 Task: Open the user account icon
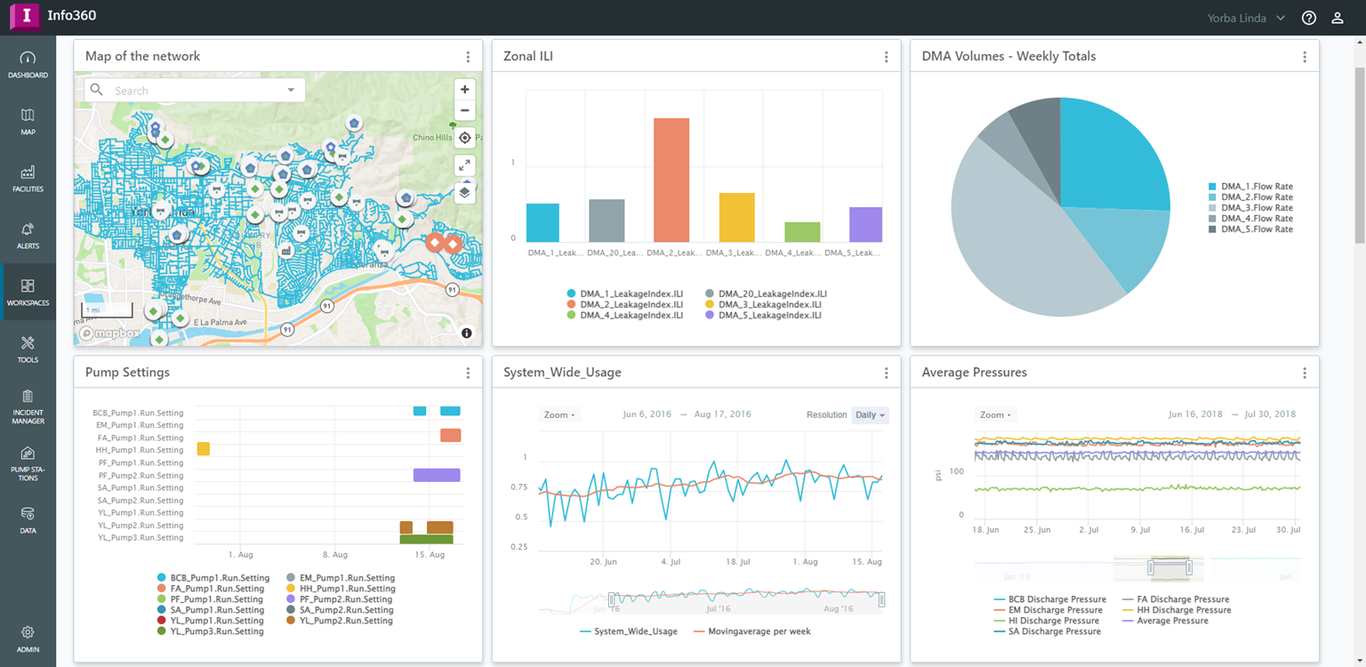[1338, 18]
